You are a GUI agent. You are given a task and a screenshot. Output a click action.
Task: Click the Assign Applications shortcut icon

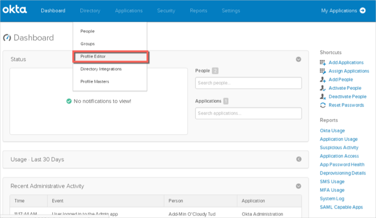pyautogui.click(x=323, y=71)
